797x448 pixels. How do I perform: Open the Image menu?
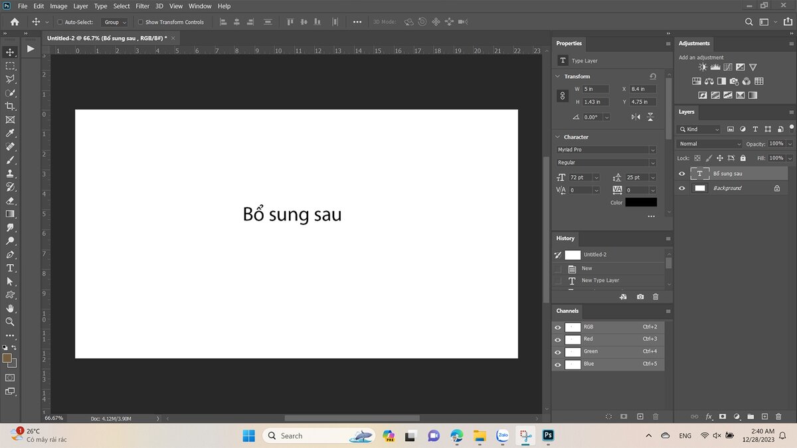(x=58, y=6)
